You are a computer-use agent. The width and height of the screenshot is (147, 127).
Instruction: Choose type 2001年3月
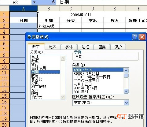[x=98, y=92]
